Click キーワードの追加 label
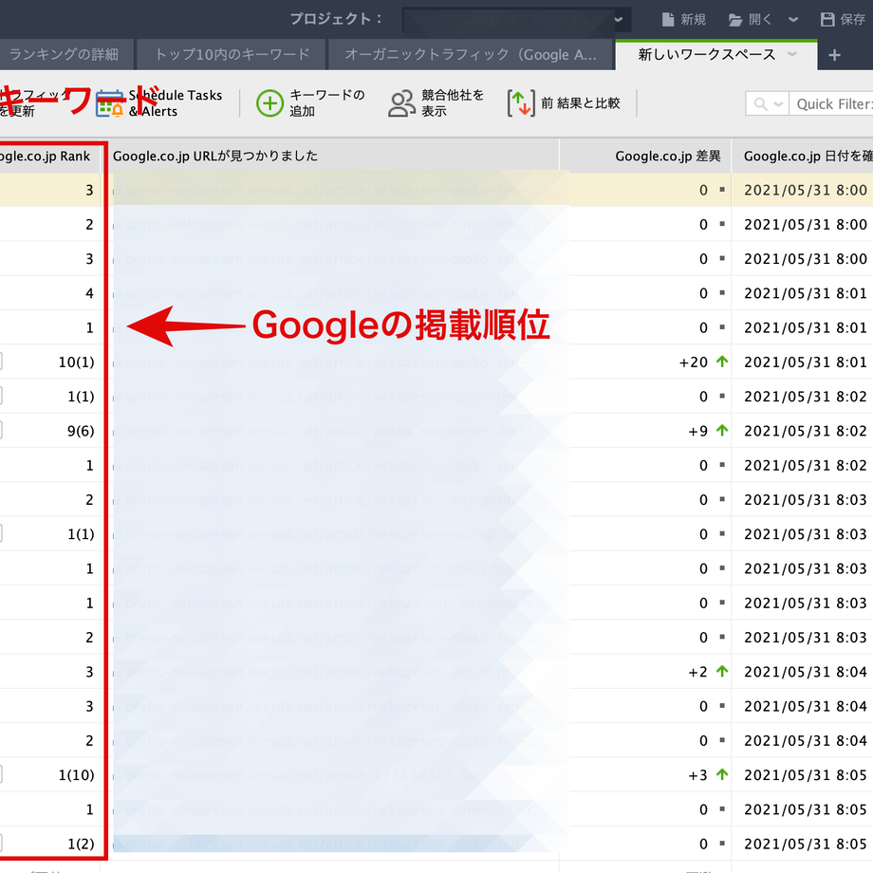Image resolution: width=873 pixels, height=873 pixels. [x=326, y=103]
